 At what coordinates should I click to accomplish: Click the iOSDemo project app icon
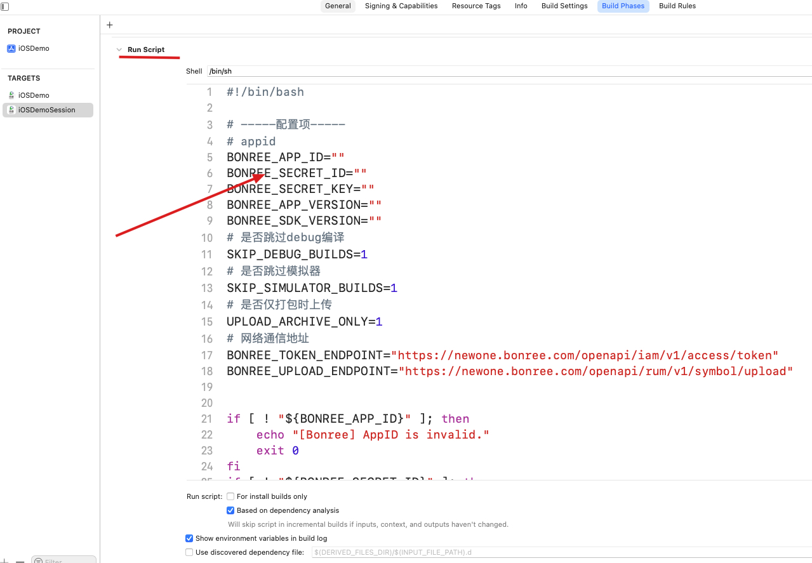pos(11,48)
